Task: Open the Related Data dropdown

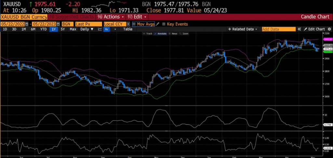Action: (x=243, y=29)
